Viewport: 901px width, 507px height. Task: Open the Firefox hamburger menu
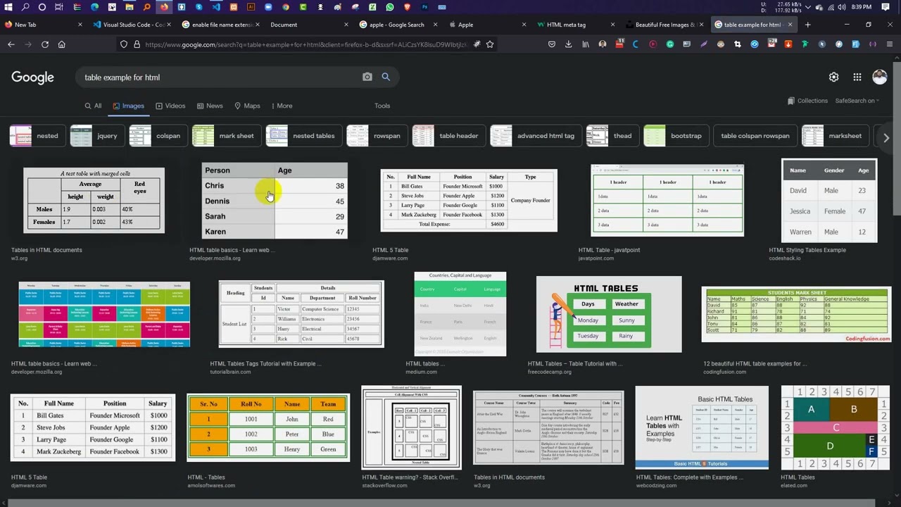click(890, 44)
